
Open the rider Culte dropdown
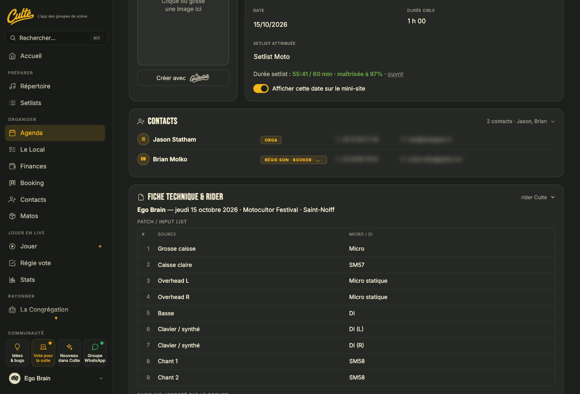[538, 197]
